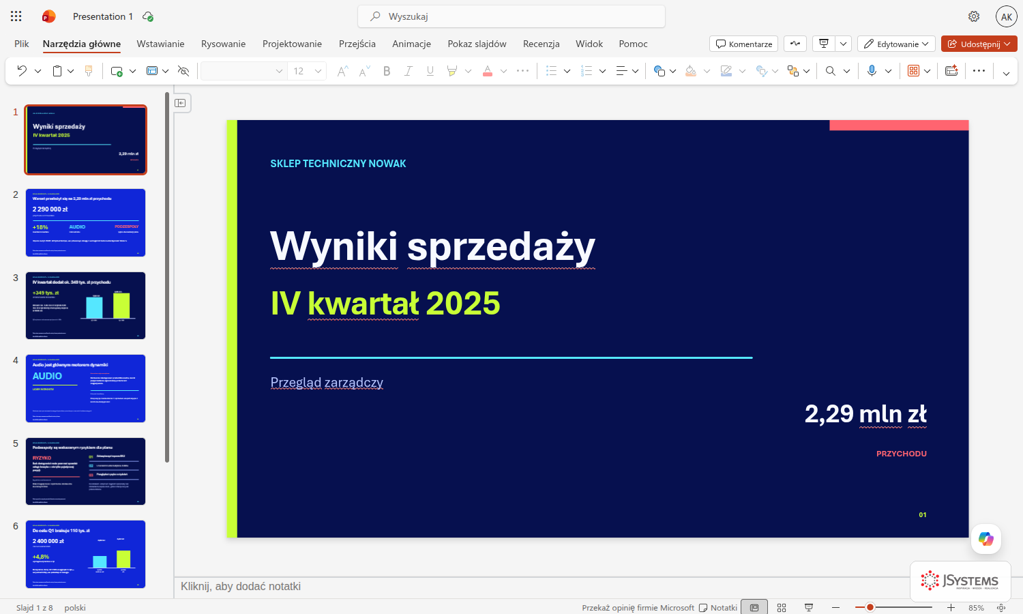Click the activity catch-up icon beside Komentarze

pyautogui.click(x=795, y=44)
